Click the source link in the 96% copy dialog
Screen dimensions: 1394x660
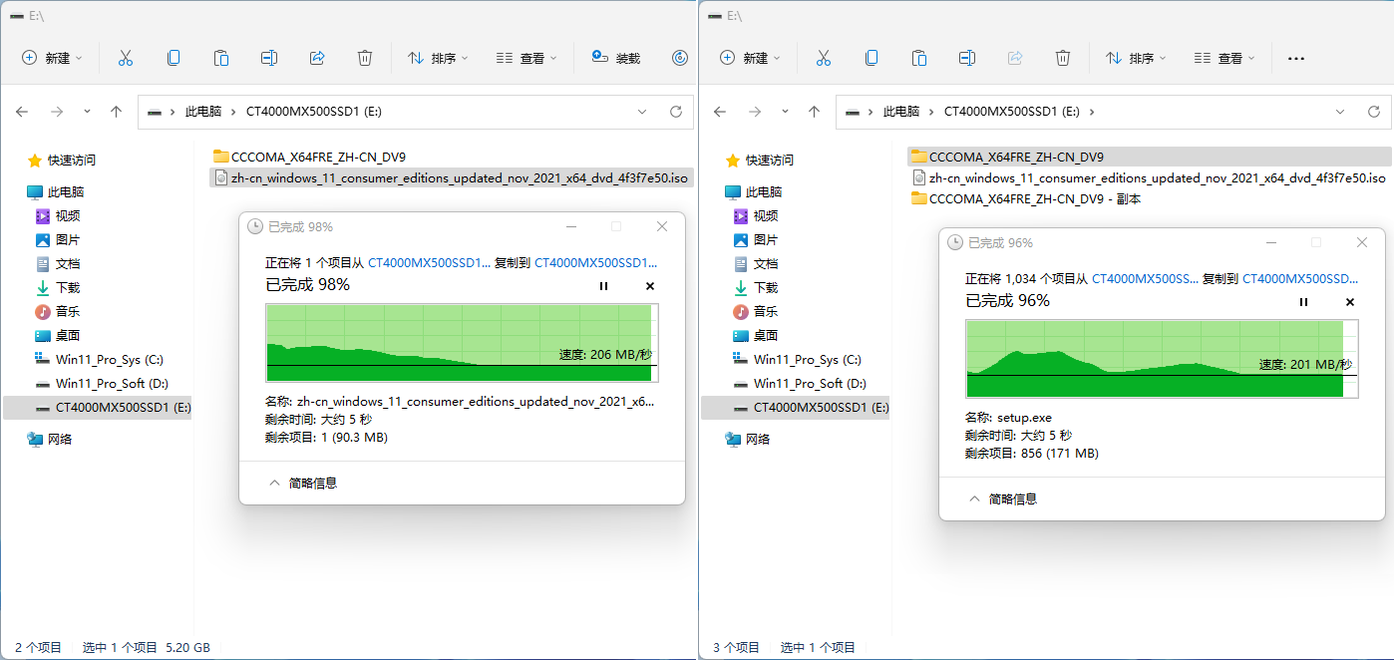tap(1145, 279)
